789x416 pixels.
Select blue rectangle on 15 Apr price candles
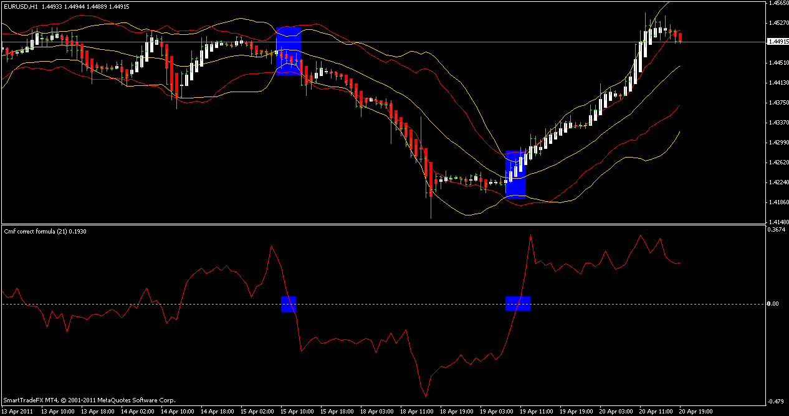pos(289,51)
